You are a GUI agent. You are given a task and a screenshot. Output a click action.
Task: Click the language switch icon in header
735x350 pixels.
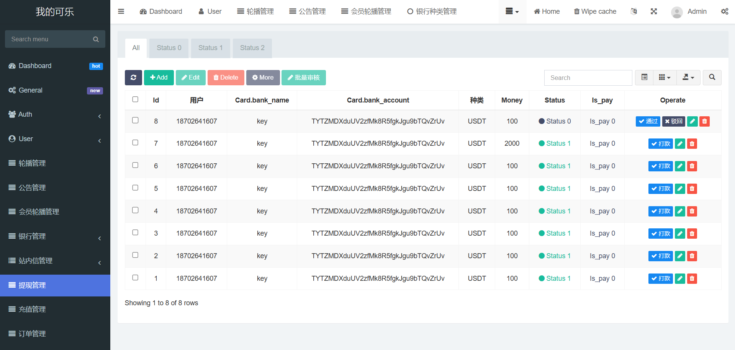pos(634,11)
